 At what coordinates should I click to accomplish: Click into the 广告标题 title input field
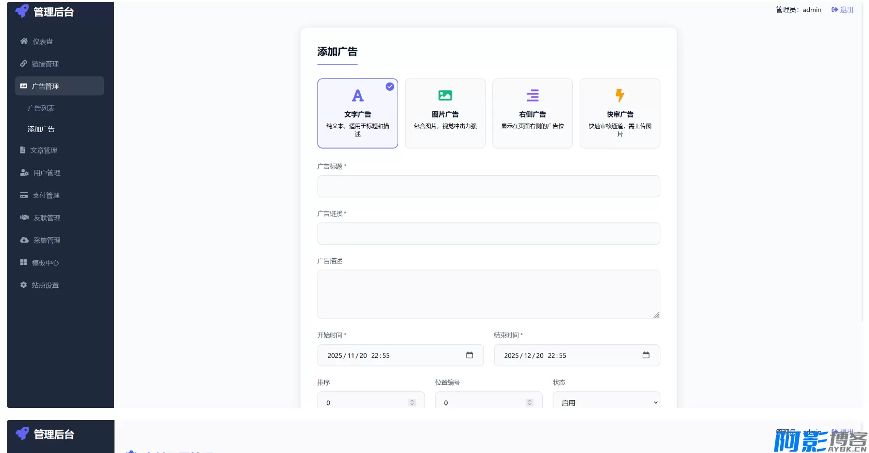488,186
